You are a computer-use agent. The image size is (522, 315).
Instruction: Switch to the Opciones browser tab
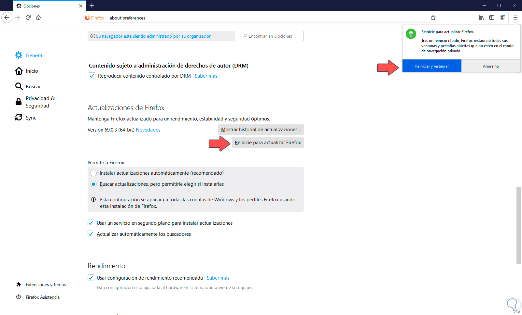(x=49, y=6)
